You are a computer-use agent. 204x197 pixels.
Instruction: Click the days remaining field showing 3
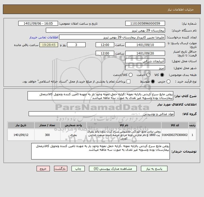click(x=76, y=45)
